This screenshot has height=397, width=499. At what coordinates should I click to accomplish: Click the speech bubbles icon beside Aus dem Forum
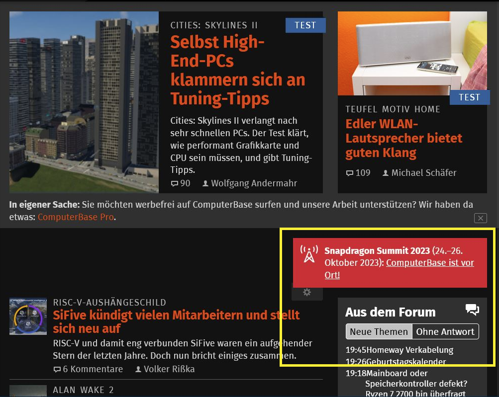click(472, 309)
